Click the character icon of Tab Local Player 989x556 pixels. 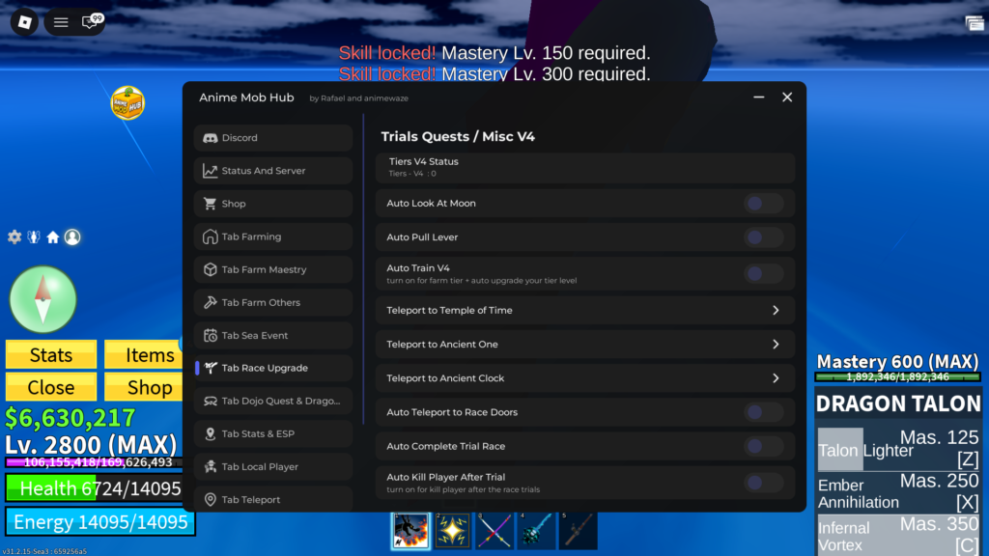(210, 466)
